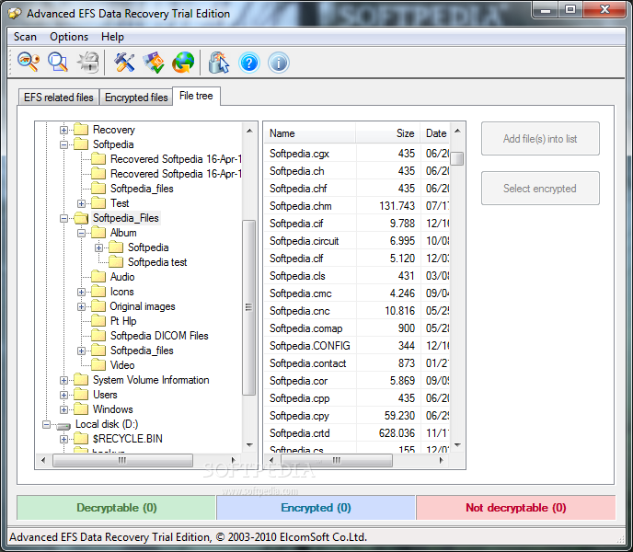The height and width of the screenshot is (552, 633).
Task: Expand the Test folder node
Action: [81, 203]
